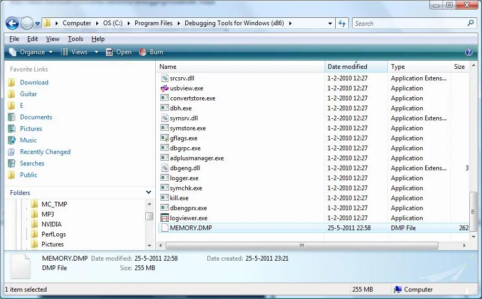Open the Download favorite link
The width and height of the screenshot is (482, 299).
click(x=34, y=83)
